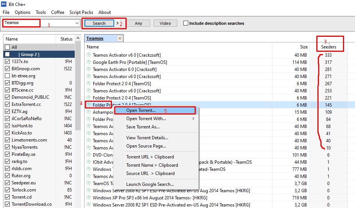Choose Launch Google Search... menu entry

click(x=156, y=184)
